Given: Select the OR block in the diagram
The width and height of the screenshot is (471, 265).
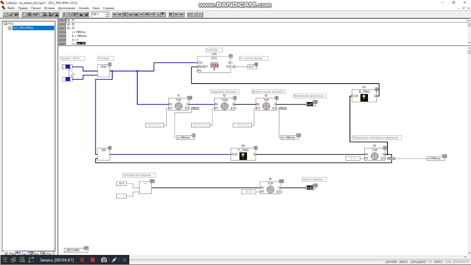Looking at the screenshot, I should coord(103,154).
